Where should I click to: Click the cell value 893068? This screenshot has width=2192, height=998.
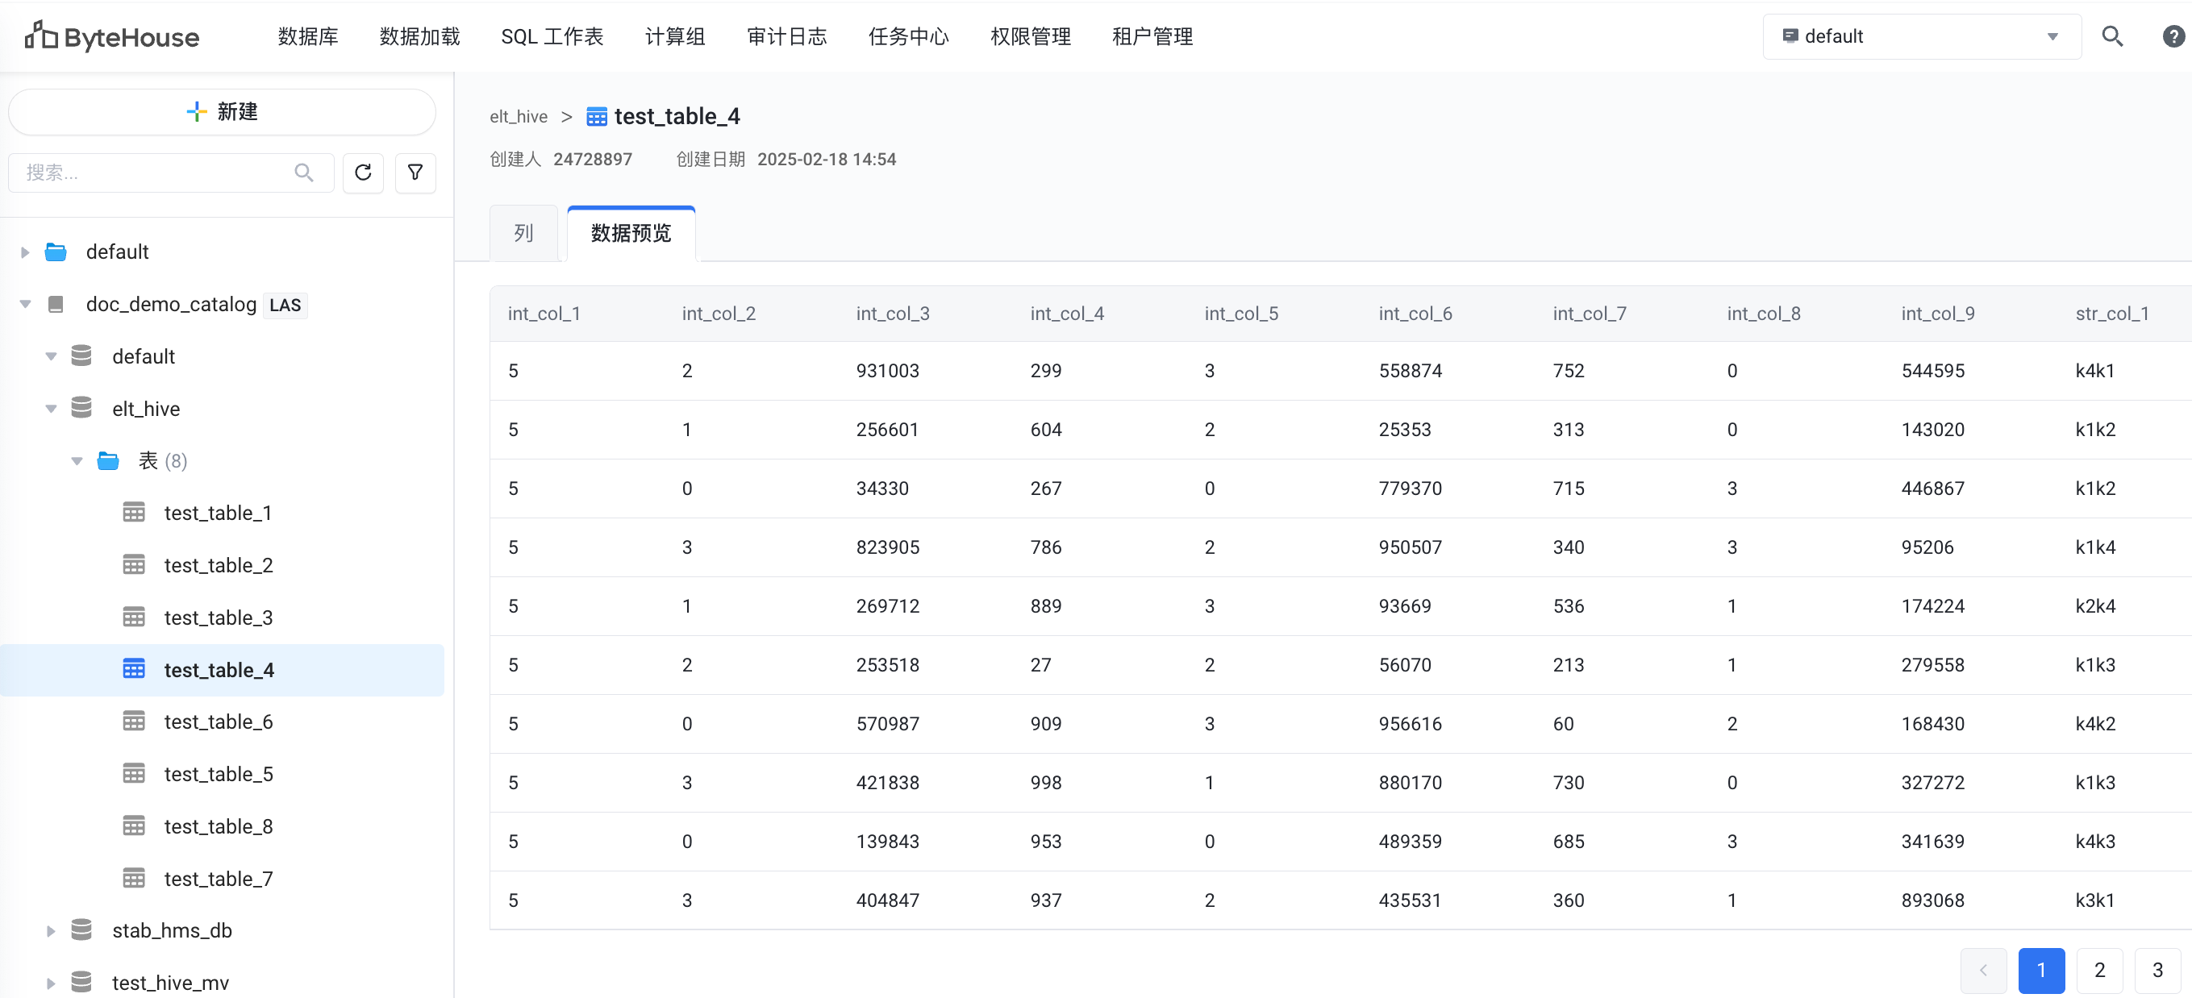(x=1932, y=900)
